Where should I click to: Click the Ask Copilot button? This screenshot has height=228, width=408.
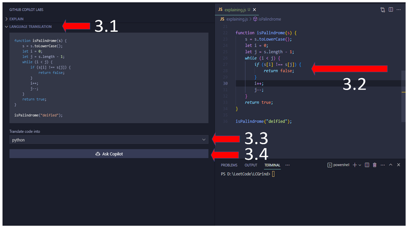pos(109,154)
